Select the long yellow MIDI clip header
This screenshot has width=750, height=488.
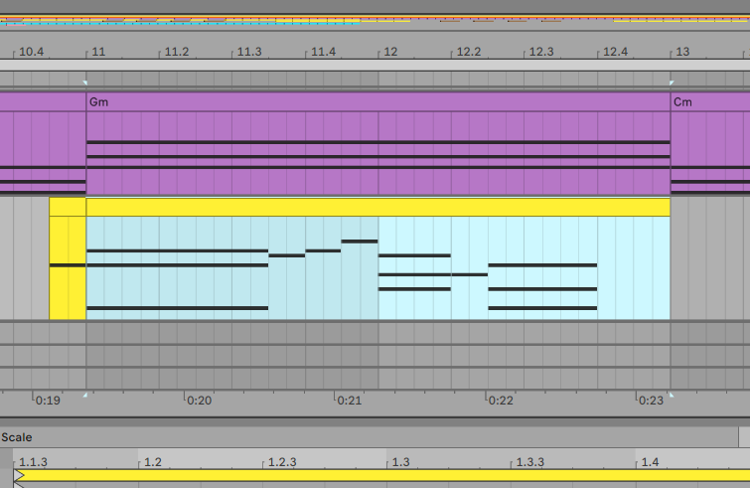[377, 207]
